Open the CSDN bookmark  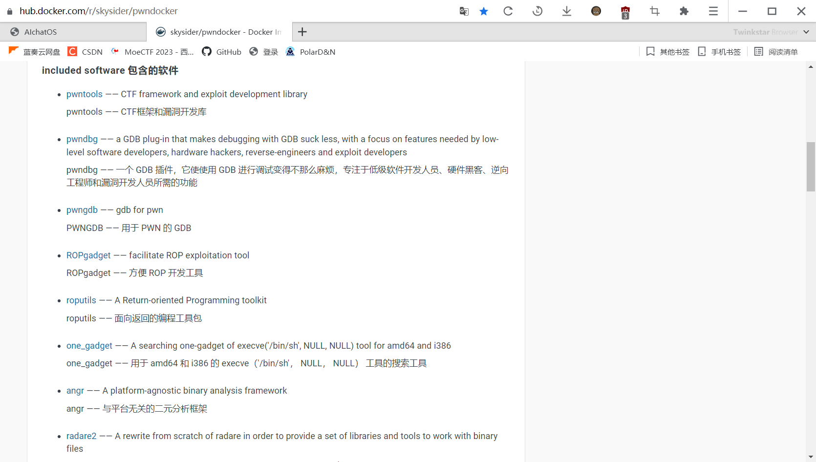click(86, 52)
